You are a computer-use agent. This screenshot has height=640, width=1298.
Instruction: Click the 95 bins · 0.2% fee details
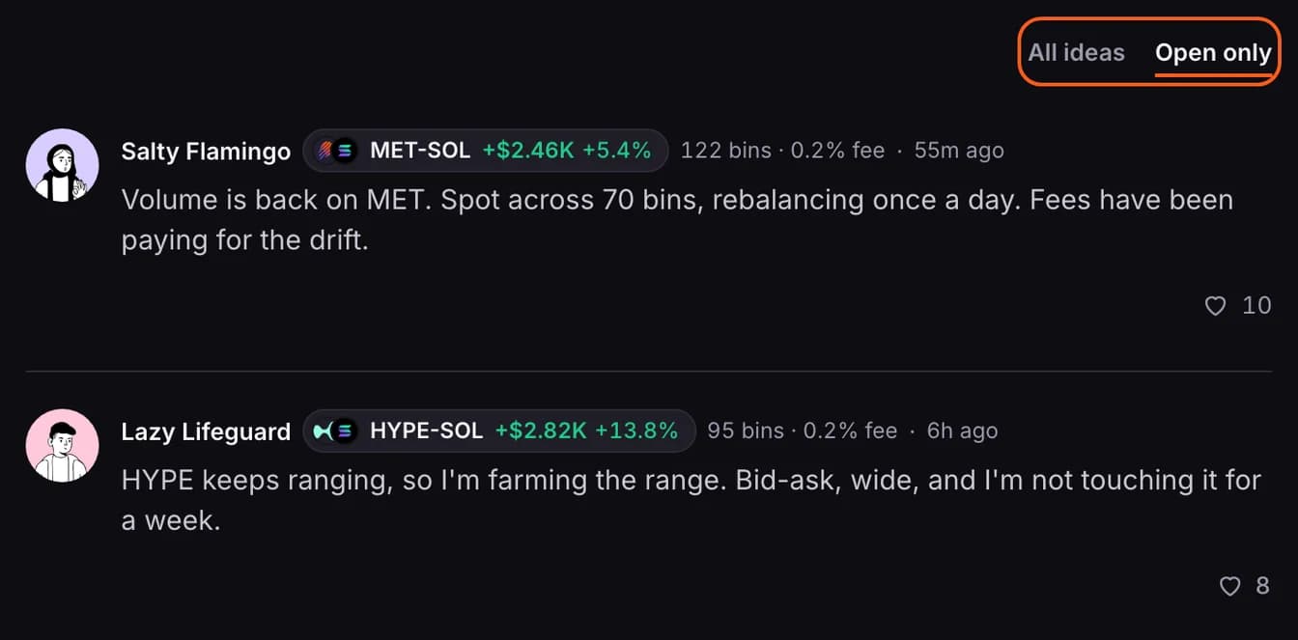pyautogui.click(x=802, y=431)
